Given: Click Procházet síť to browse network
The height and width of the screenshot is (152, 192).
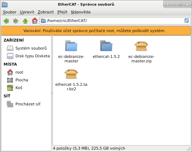Looking at the screenshot, I should (28, 104).
